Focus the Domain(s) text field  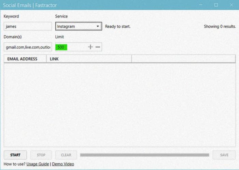[x=28, y=47]
